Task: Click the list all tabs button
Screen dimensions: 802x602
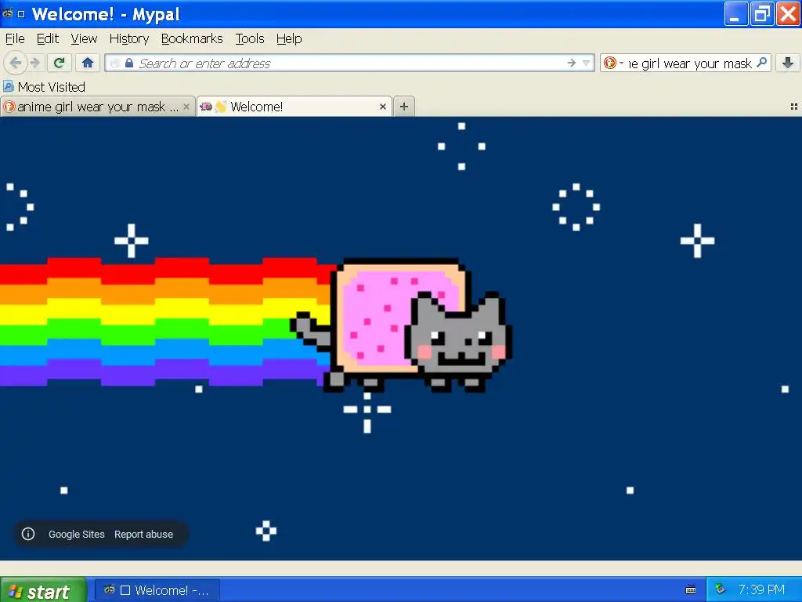Action: pyautogui.click(x=794, y=107)
